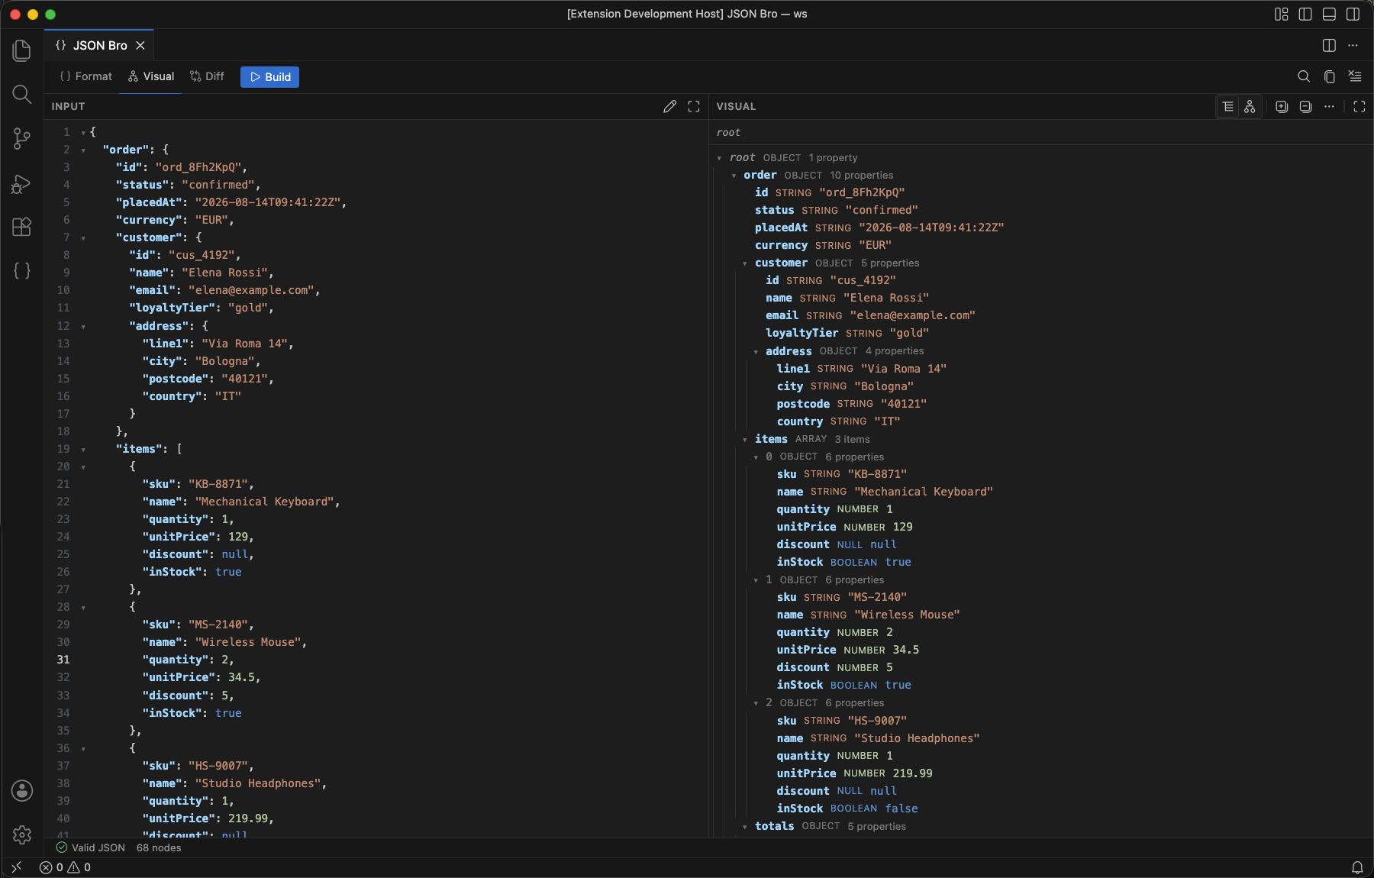1374x878 pixels.
Task: Switch to the Diff tab
Action: [x=207, y=76]
